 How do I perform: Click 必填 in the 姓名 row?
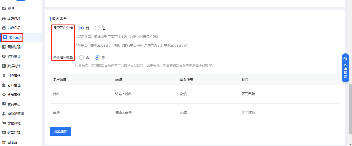click(x=183, y=94)
